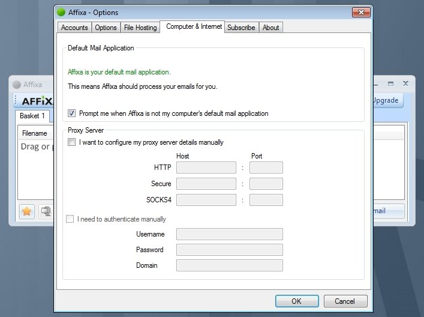Go to the File Hosting tab
424x317 pixels.
click(140, 28)
